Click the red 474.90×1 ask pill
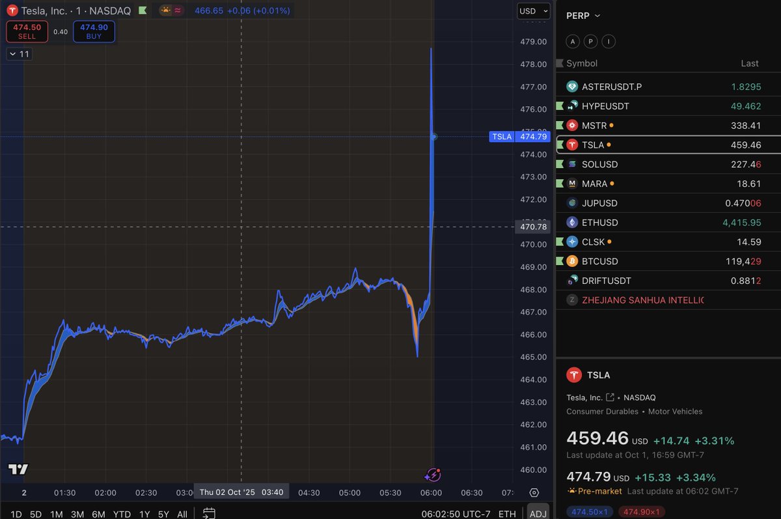 tap(642, 512)
